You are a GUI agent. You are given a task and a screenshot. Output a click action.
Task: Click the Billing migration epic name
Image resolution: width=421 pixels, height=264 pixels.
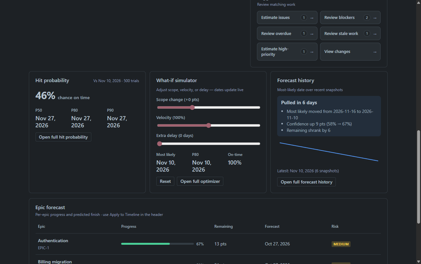55,262
